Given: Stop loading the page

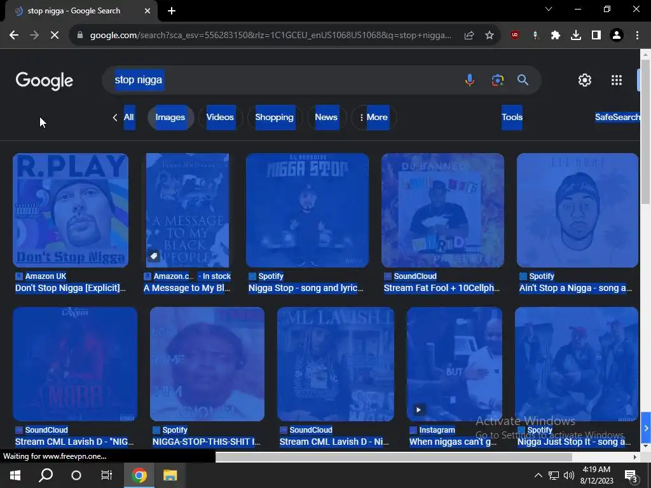Looking at the screenshot, I should click(55, 36).
